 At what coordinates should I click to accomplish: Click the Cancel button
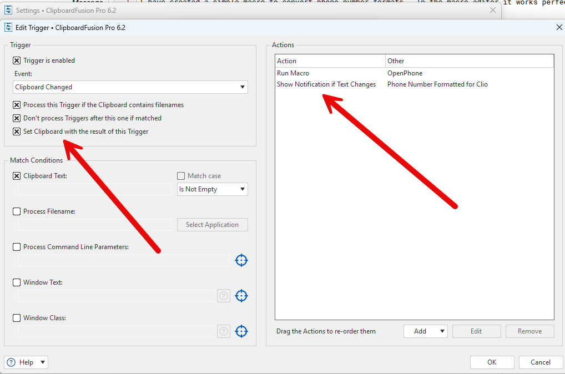pyautogui.click(x=540, y=362)
